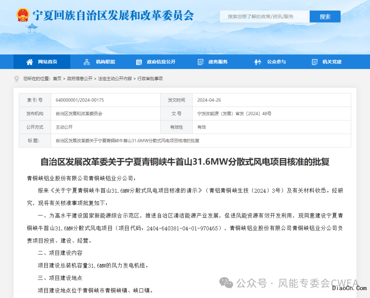
Task: Click the document icon beside 政府信息公开
Action: pyautogui.click(x=139, y=62)
